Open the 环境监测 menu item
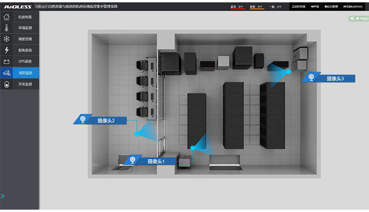The width and height of the screenshot is (369, 212). pos(25,28)
